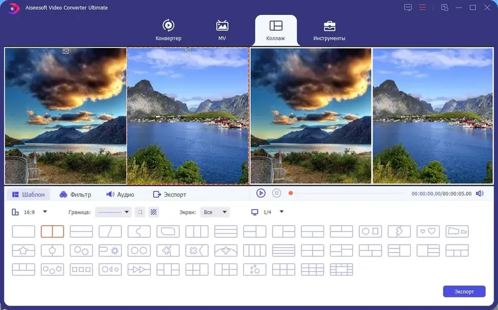Select the three circles row template
The height and width of the screenshot is (310, 498).
point(52,270)
